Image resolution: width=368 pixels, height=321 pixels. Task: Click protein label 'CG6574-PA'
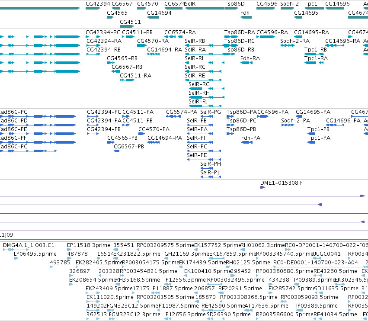[182, 112]
